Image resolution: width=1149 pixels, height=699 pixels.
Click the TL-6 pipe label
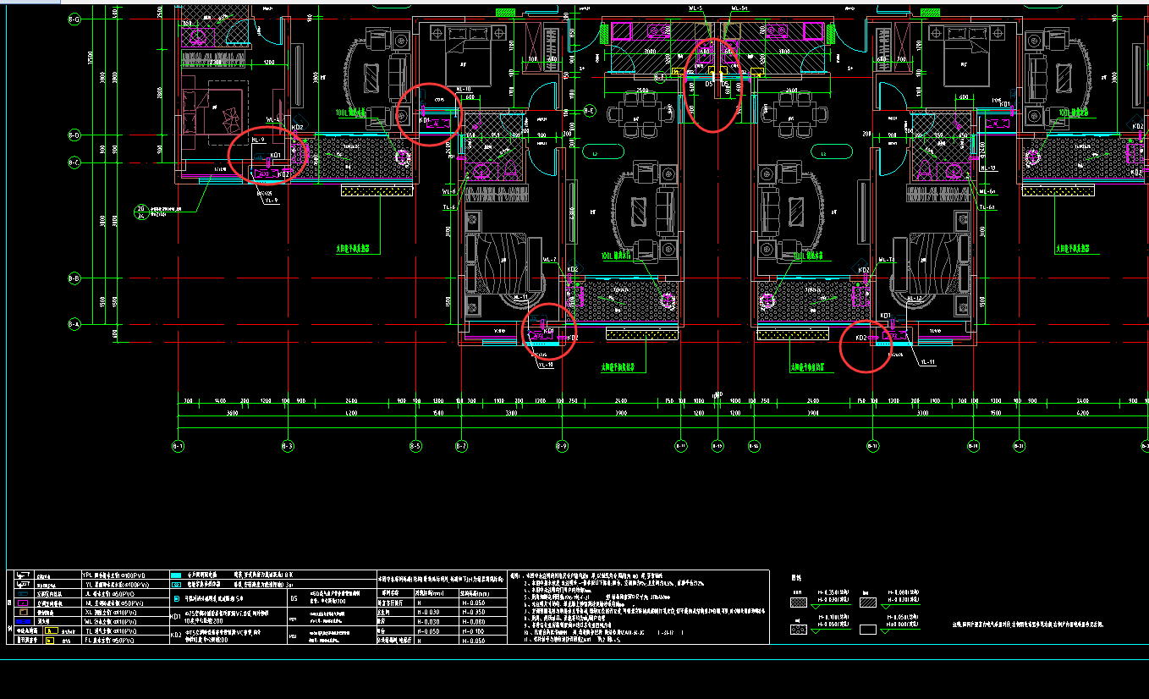point(449,207)
